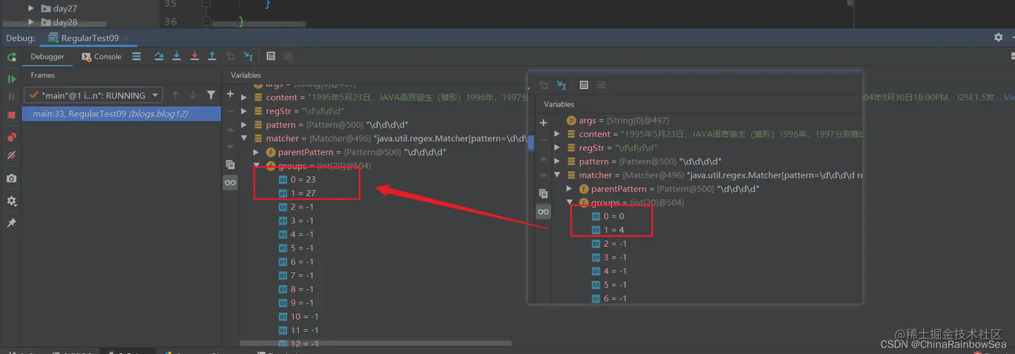Step Over to the next line

tap(159, 56)
